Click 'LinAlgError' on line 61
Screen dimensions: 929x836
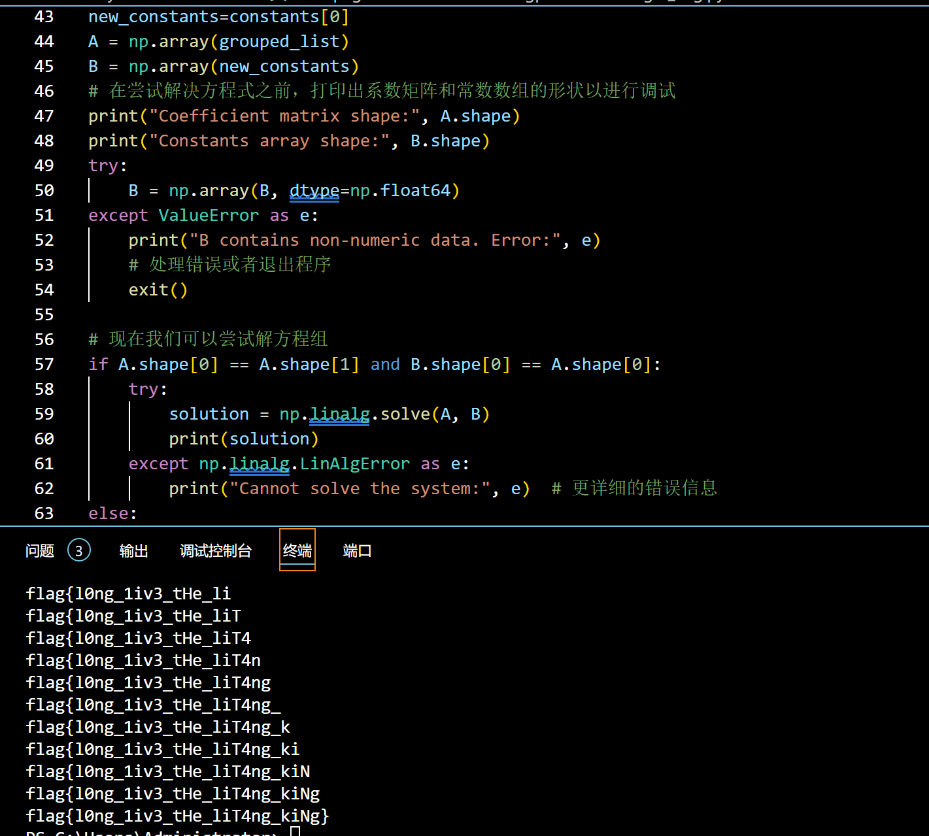point(354,463)
